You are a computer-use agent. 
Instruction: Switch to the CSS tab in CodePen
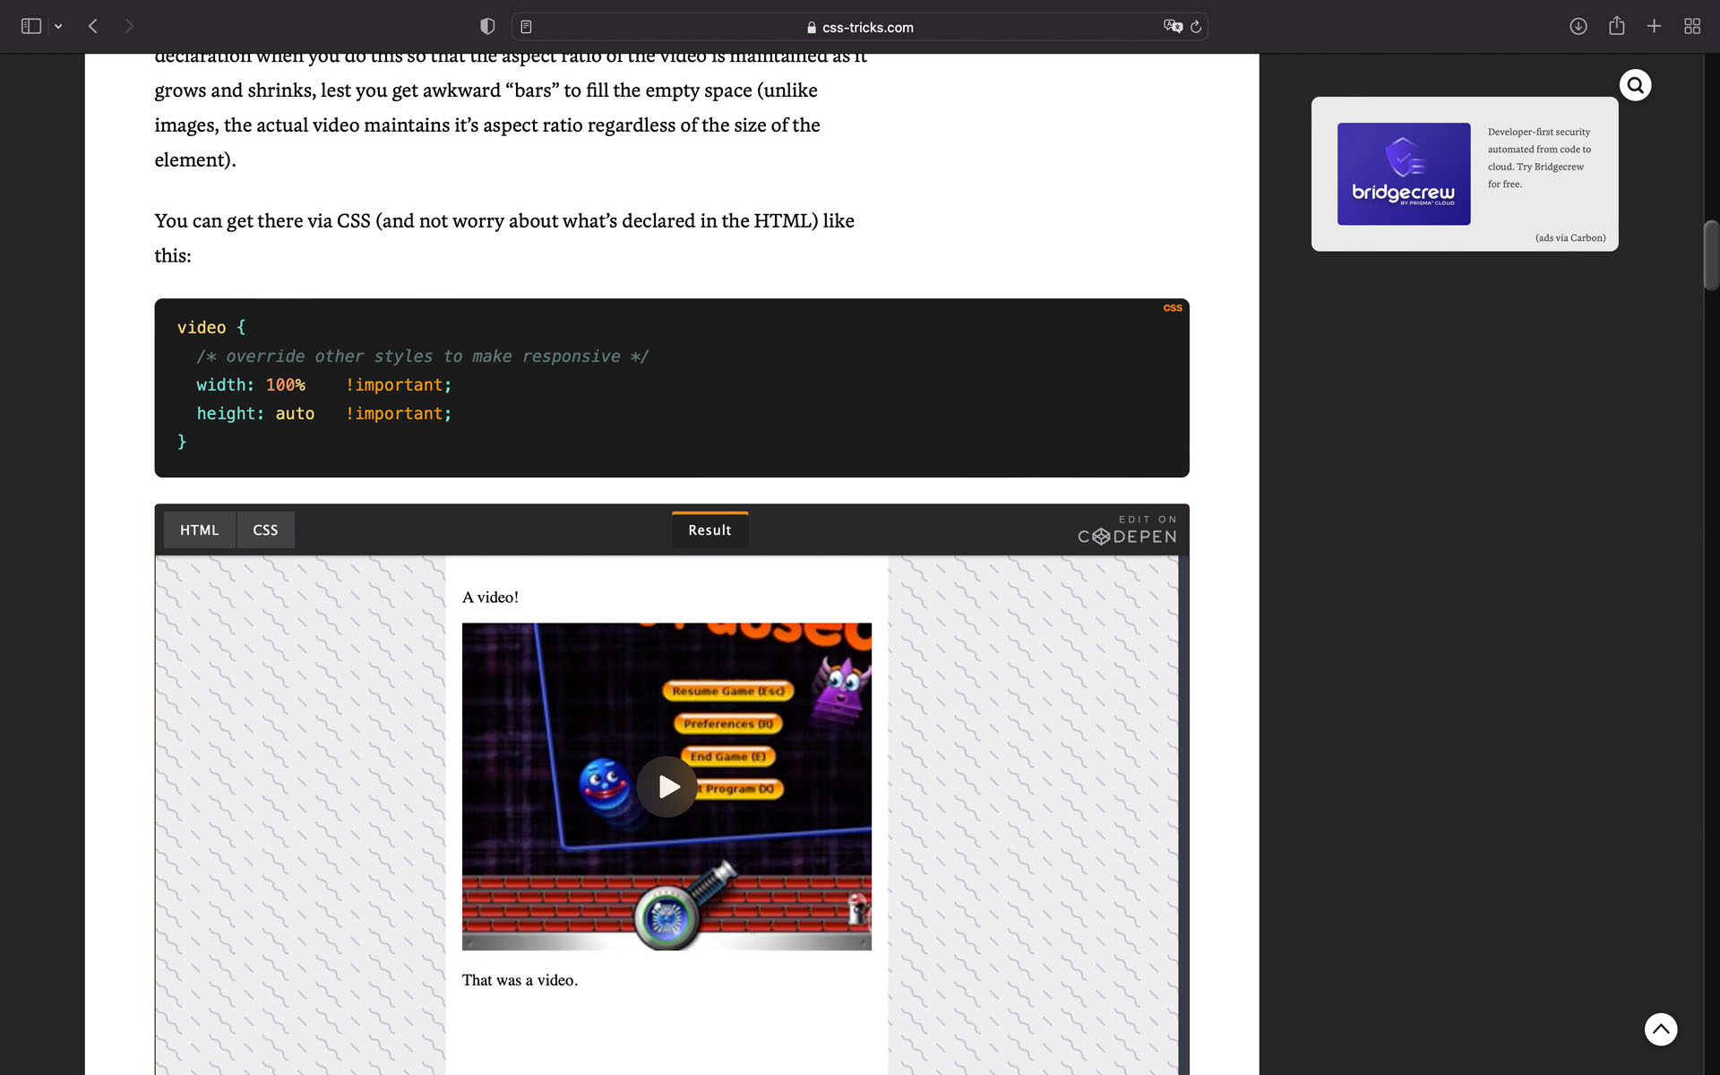click(265, 530)
